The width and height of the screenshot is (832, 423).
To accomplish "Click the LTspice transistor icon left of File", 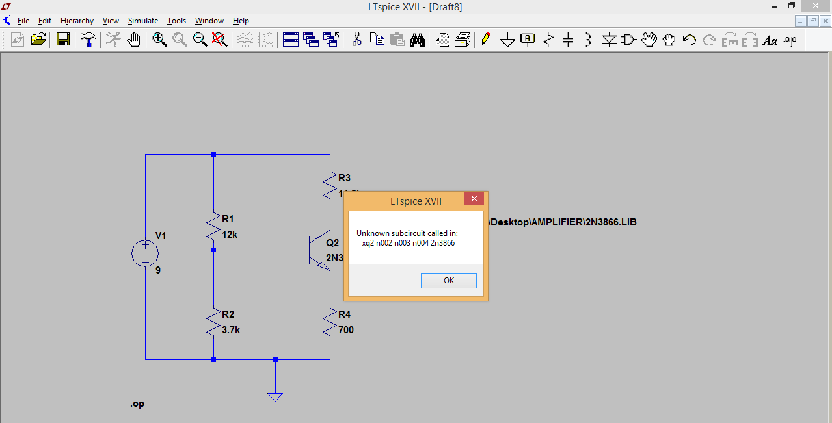I will coord(7,21).
